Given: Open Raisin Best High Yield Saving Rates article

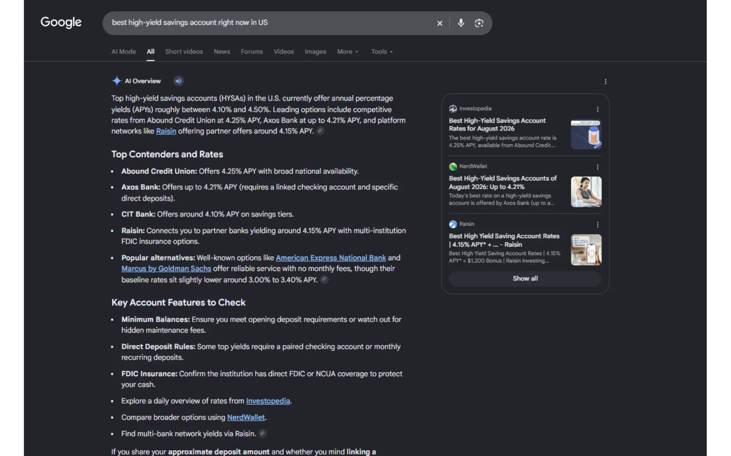Looking at the screenshot, I should 504,240.
